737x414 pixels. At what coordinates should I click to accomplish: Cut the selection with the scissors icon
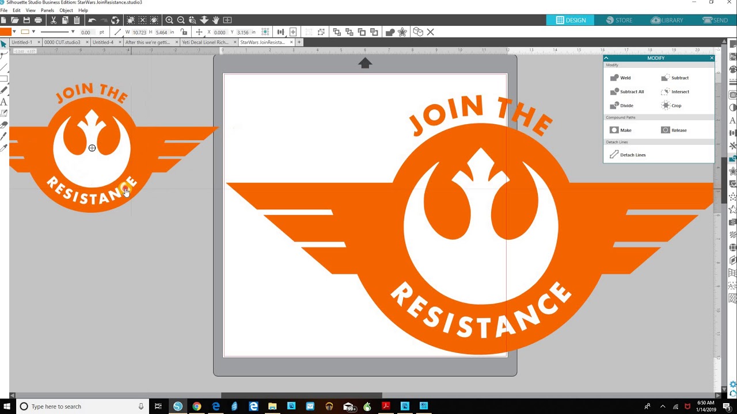point(54,20)
